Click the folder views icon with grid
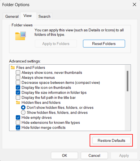 20,36
